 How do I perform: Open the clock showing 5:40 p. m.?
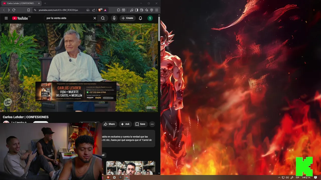(x=306, y=177)
